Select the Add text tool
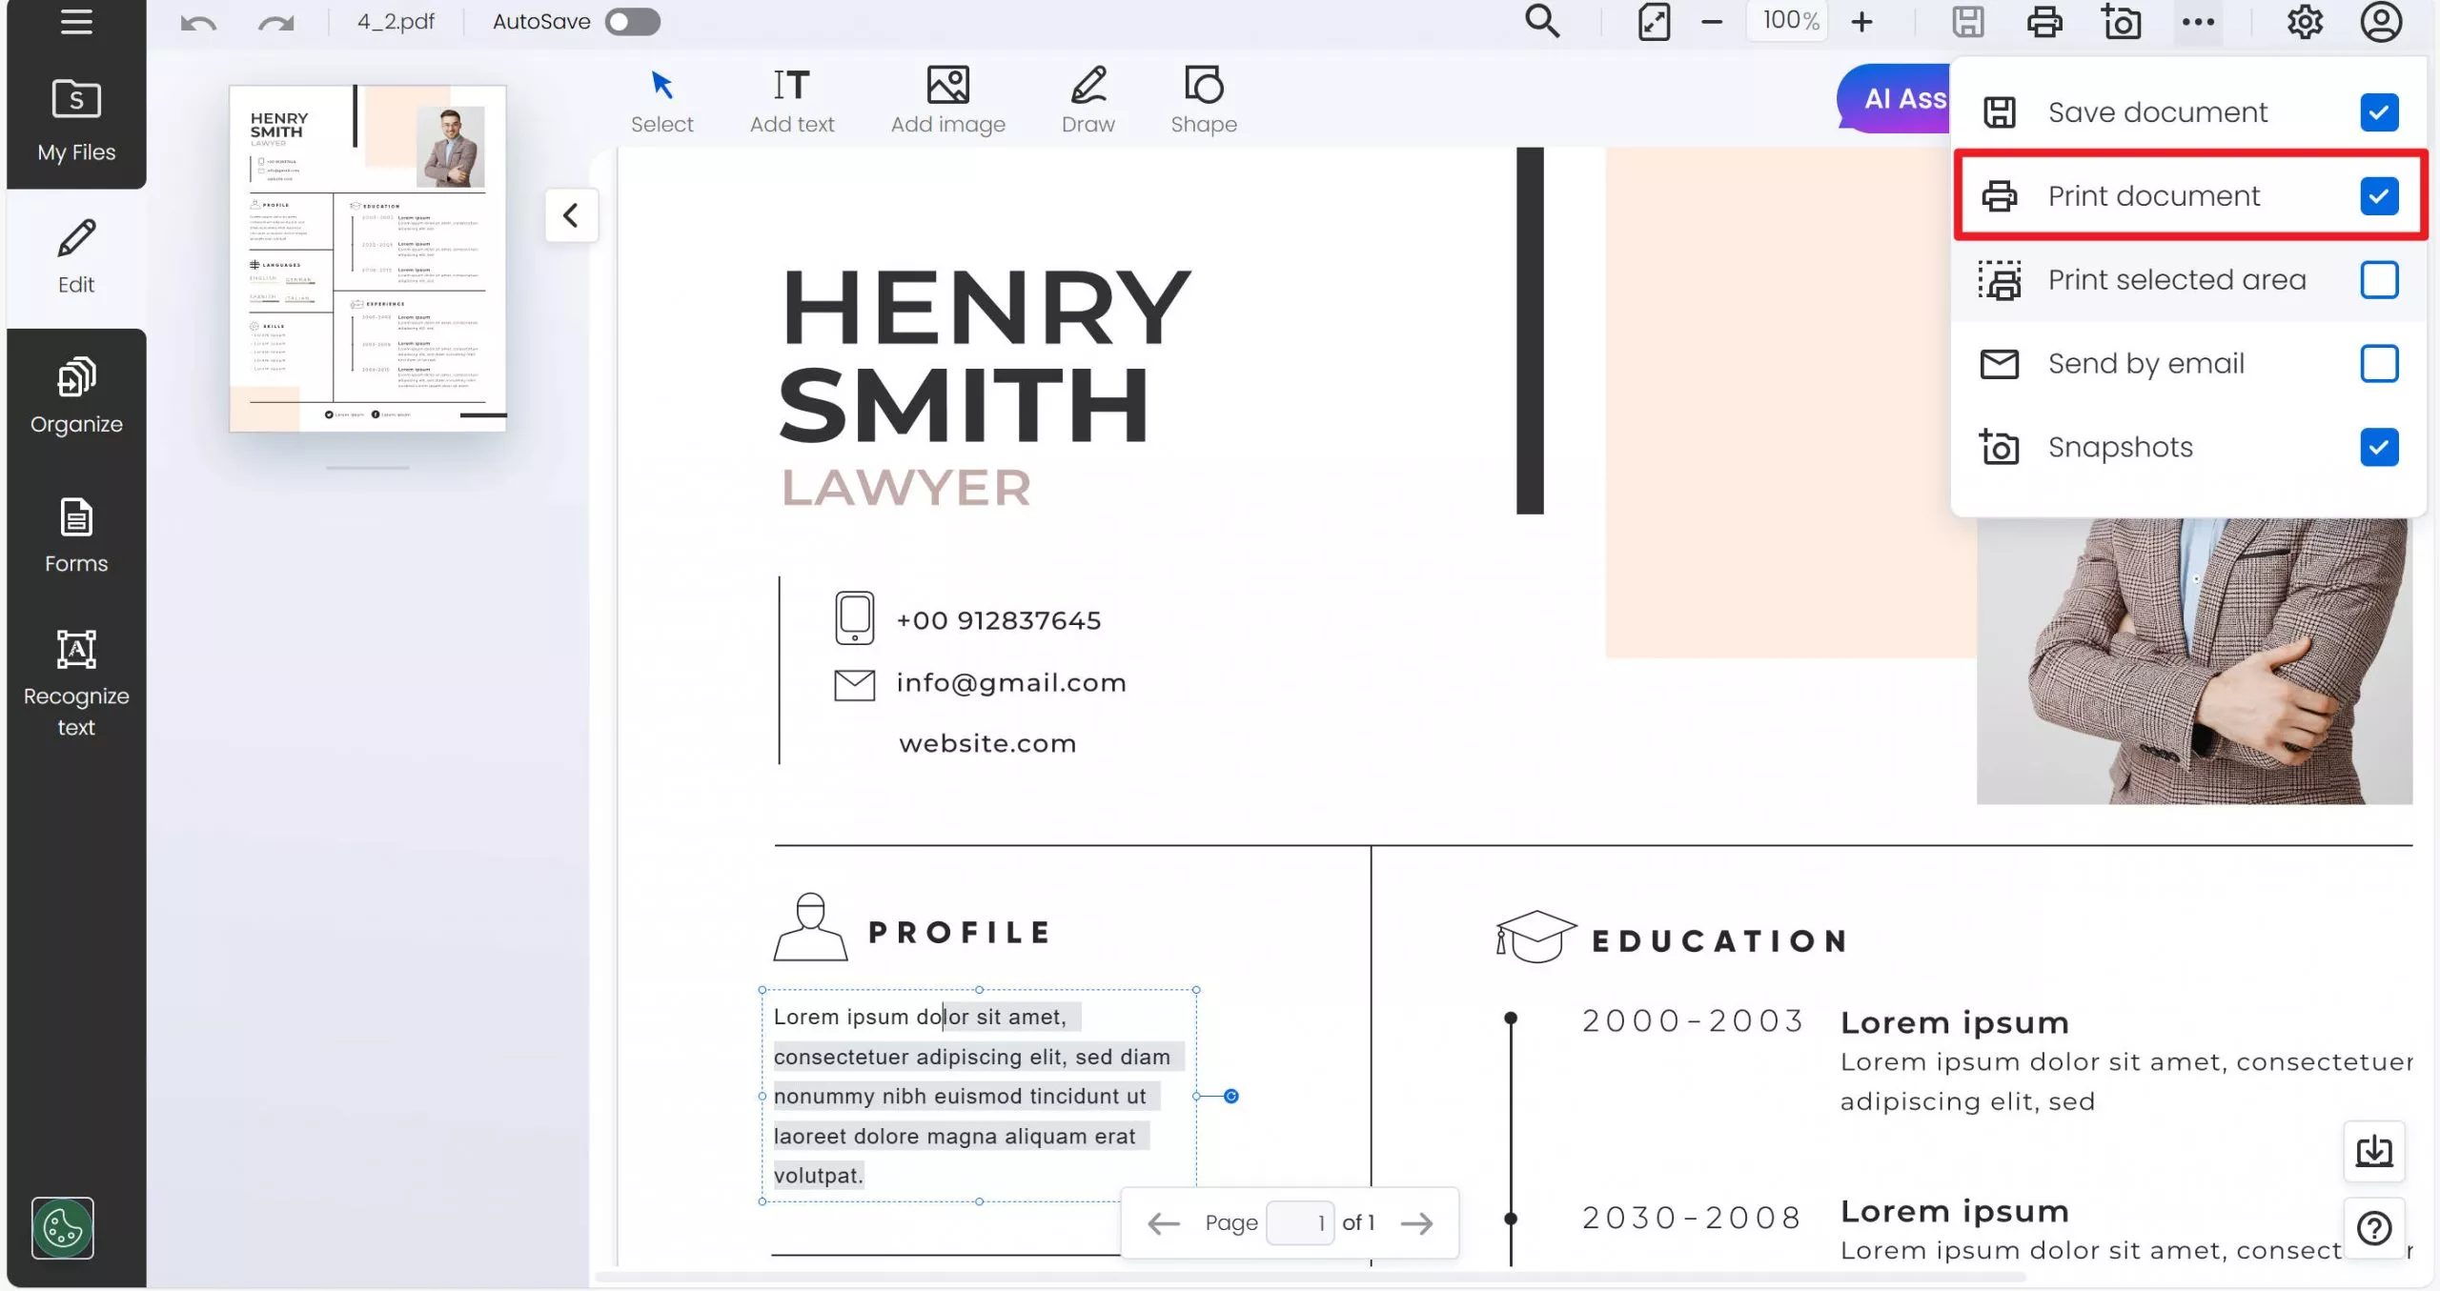The image size is (2440, 1291). [792, 100]
